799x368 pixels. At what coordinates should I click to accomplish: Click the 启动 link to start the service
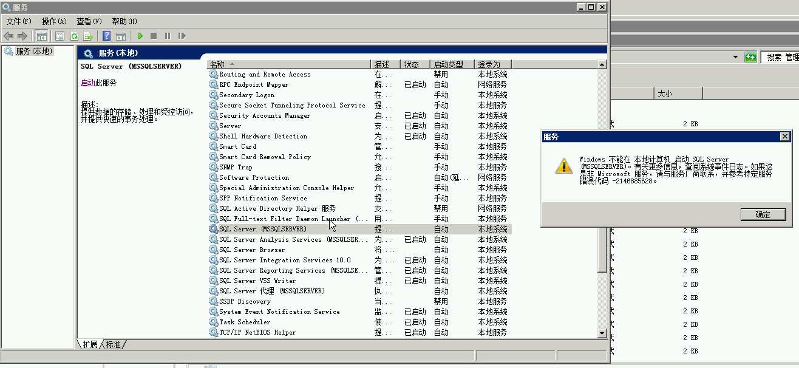[x=87, y=83]
